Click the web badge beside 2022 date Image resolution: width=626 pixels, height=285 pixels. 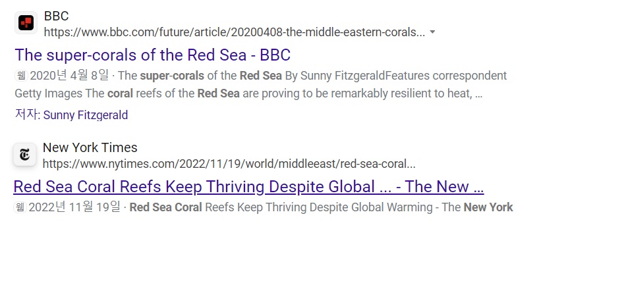[19, 207]
